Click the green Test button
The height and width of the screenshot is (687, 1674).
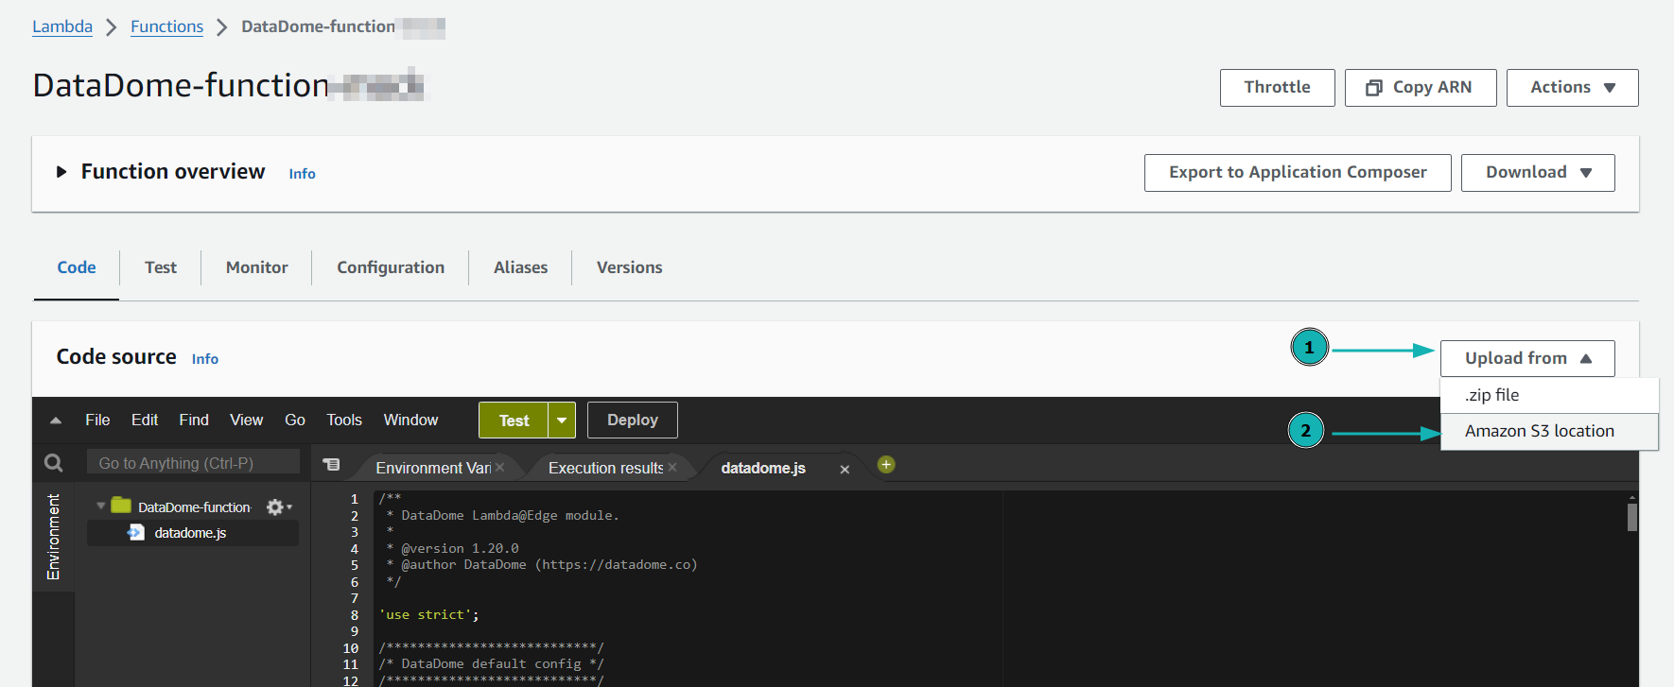514,421
